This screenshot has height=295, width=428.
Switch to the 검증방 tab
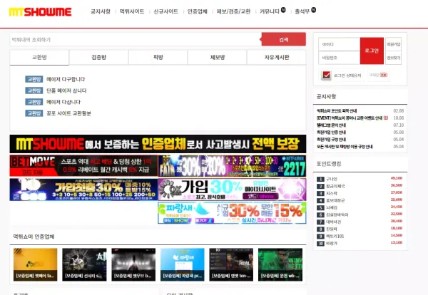[99, 57]
